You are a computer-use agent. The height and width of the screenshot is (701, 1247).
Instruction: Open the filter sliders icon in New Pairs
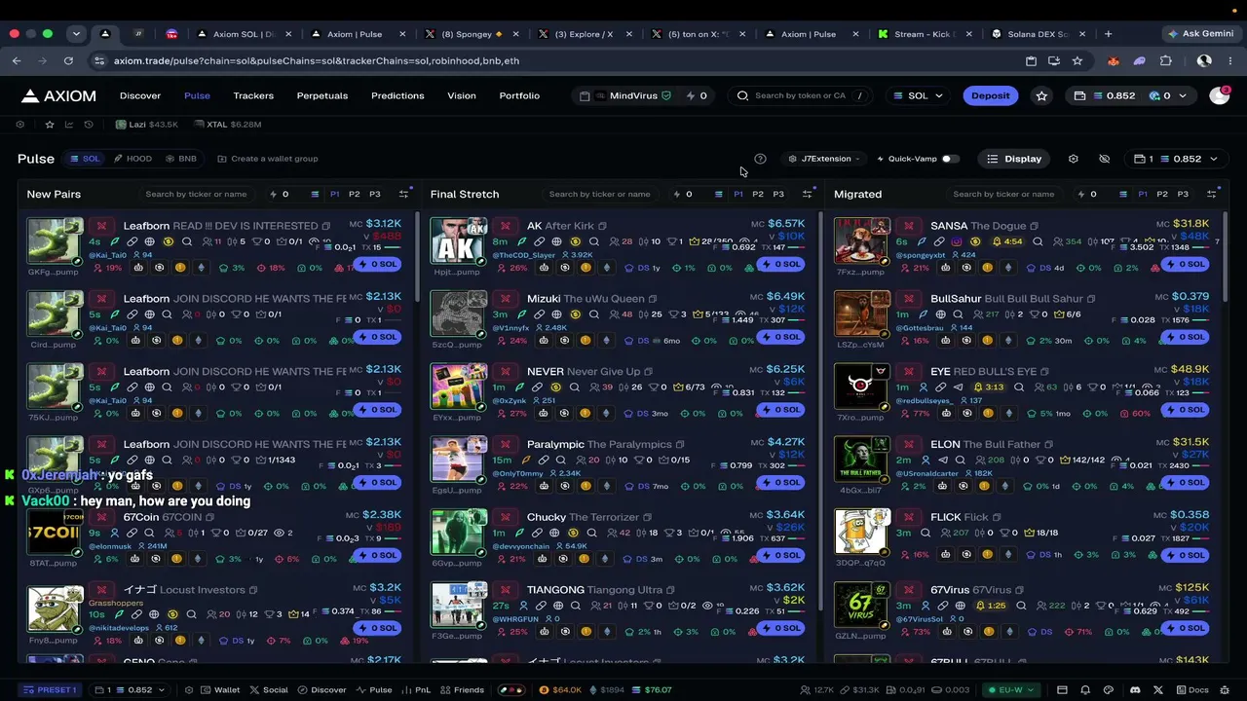[403, 194]
